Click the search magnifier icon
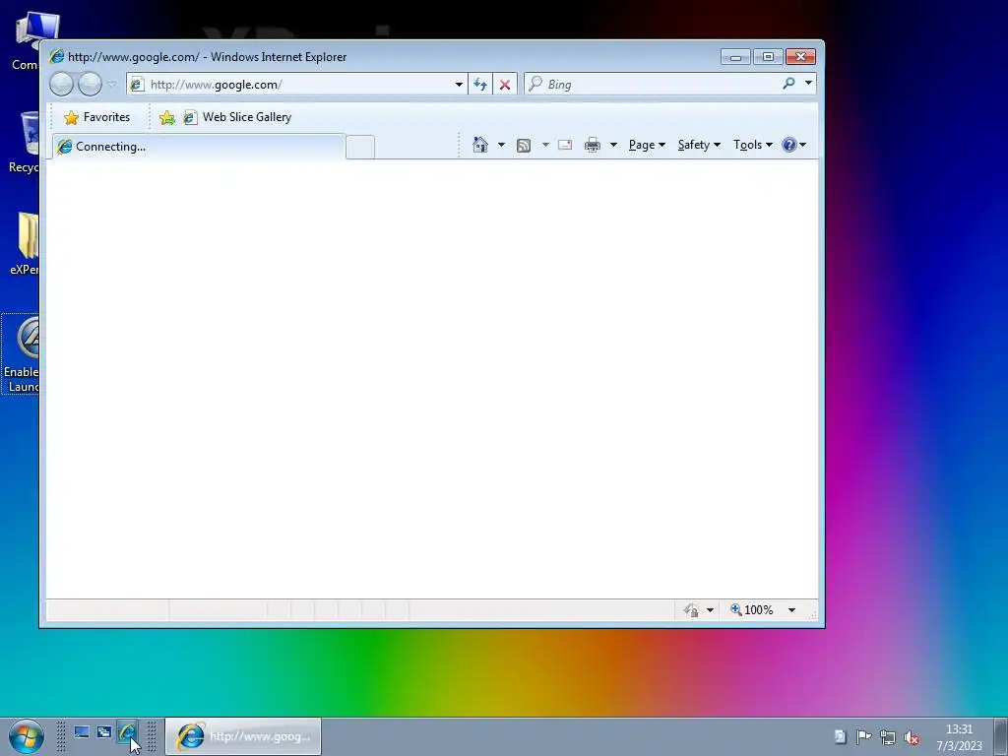 (x=788, y=84)
